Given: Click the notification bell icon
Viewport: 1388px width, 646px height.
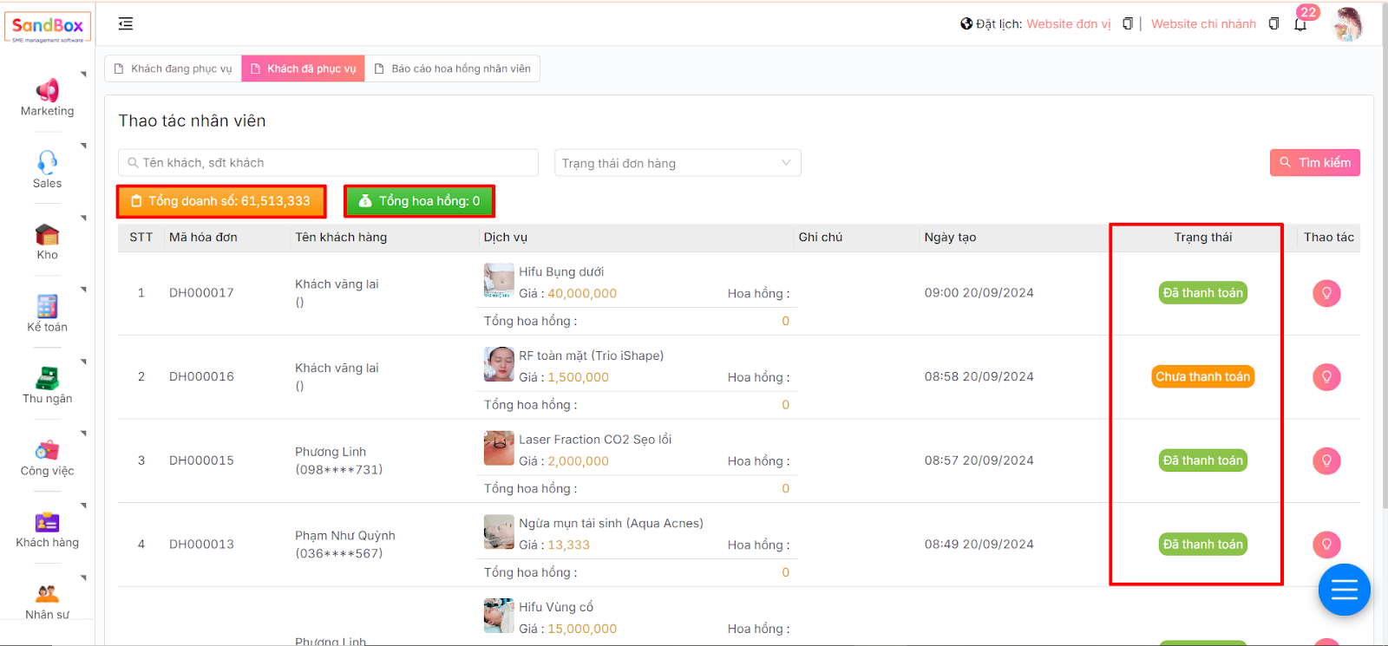Looking at the screenshot, I should (1300, 24).
